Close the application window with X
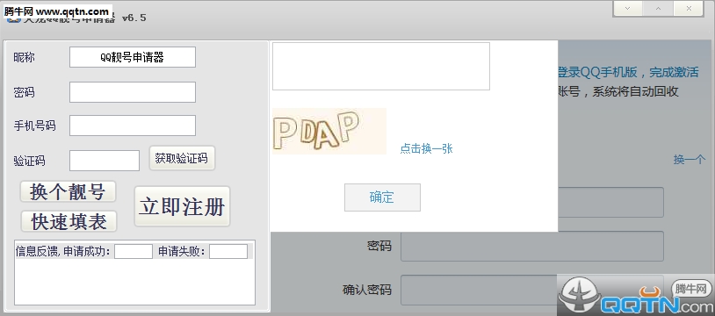 (x=689, y=8)
